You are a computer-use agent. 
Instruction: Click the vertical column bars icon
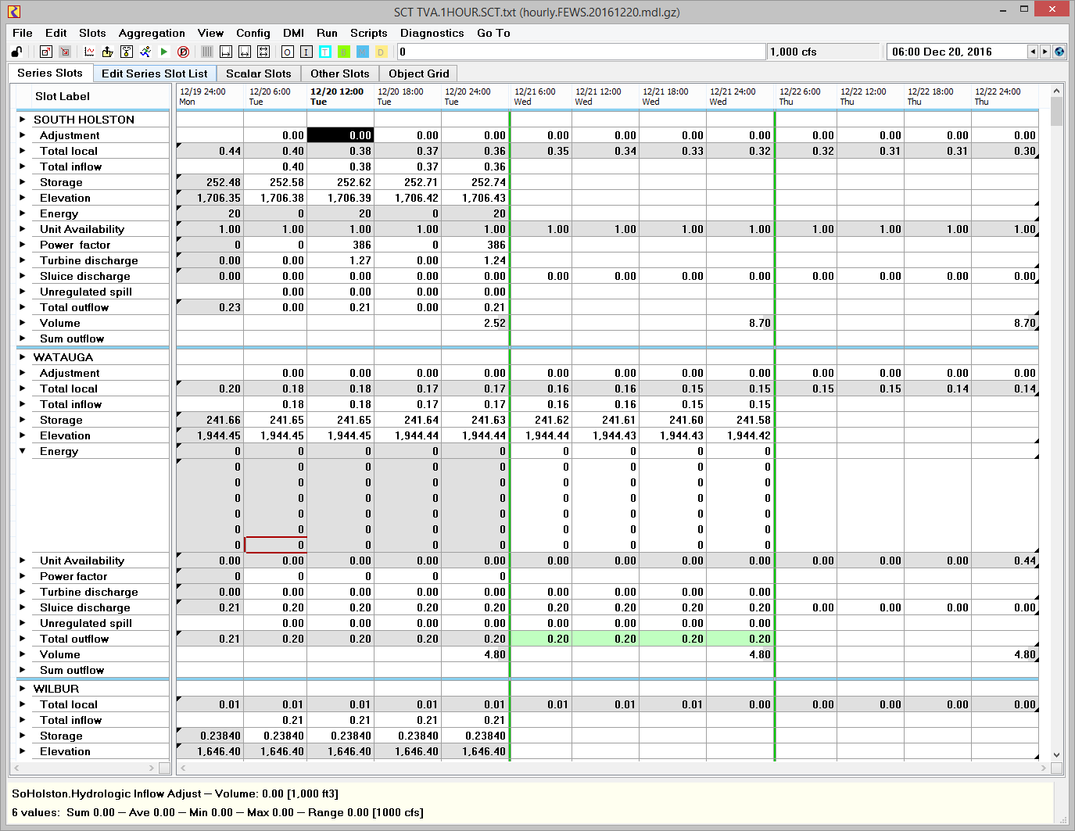(x=207, y=52)
